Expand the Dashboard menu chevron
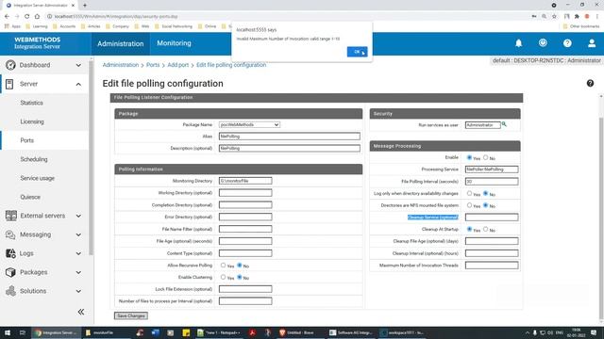Viewport: 604px width, 339px height. [x=78, y=65]
